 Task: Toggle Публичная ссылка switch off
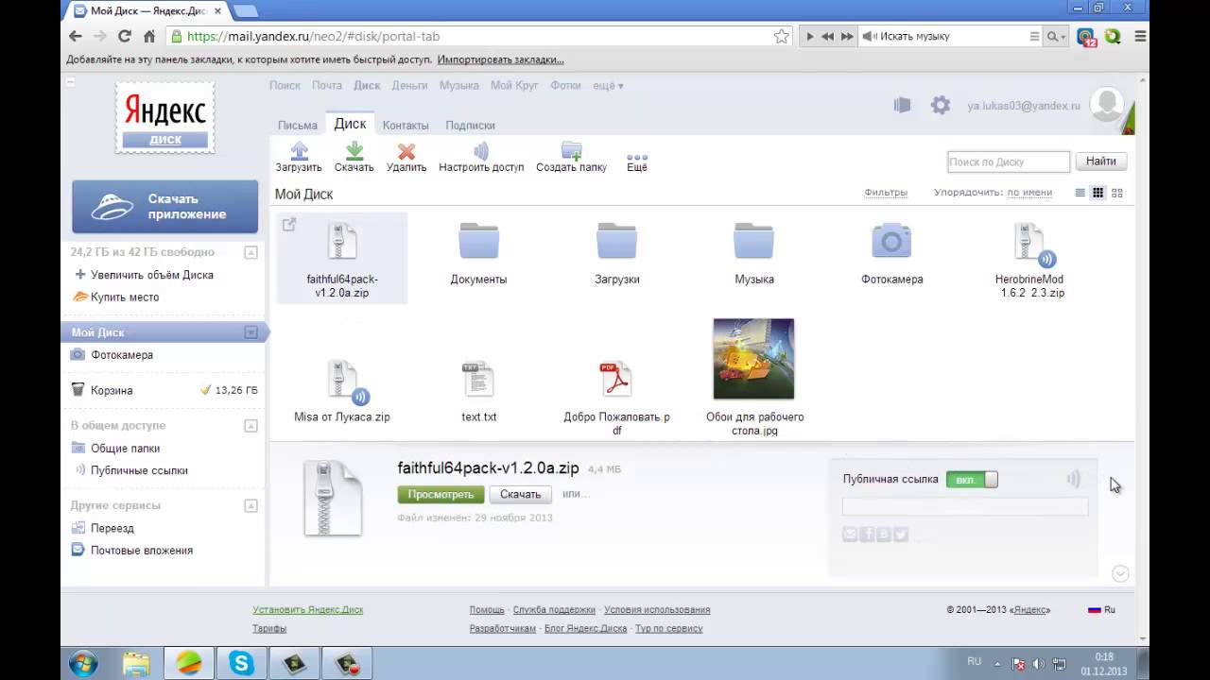972,480
